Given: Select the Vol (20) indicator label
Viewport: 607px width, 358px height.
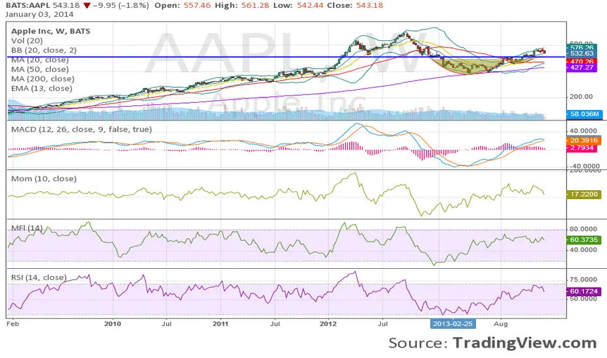Looking at the screenshot, I should [x=27, y=40].
